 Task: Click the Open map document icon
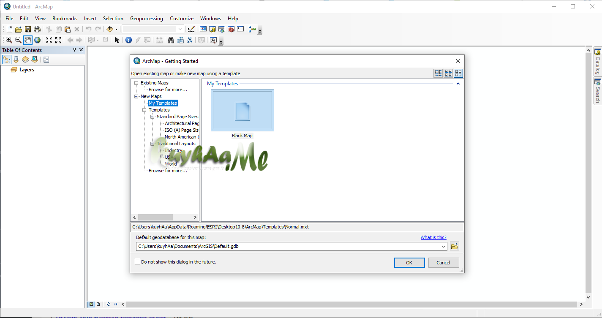coord(18,29)
